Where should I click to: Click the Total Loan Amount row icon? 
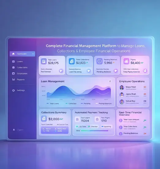(x=121, y=120)
